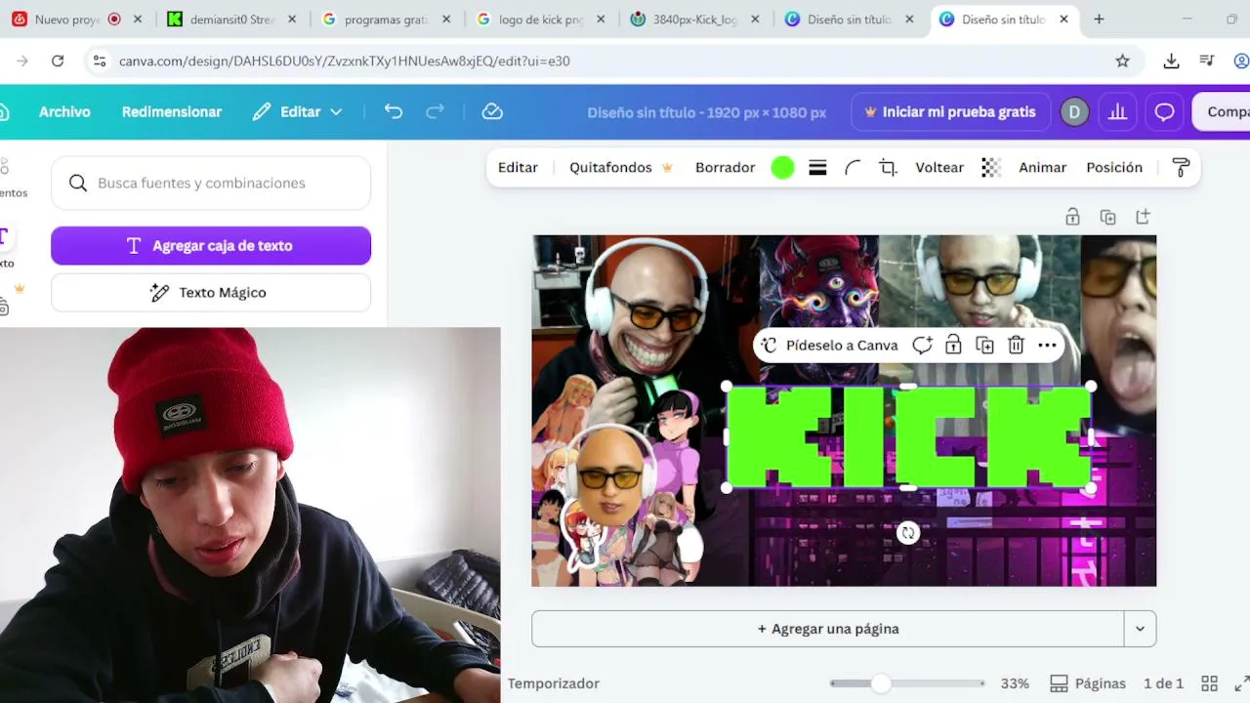Check the cloud save status icon
The width and height of the screenshot is (1250, 703).
pos(492,112)
